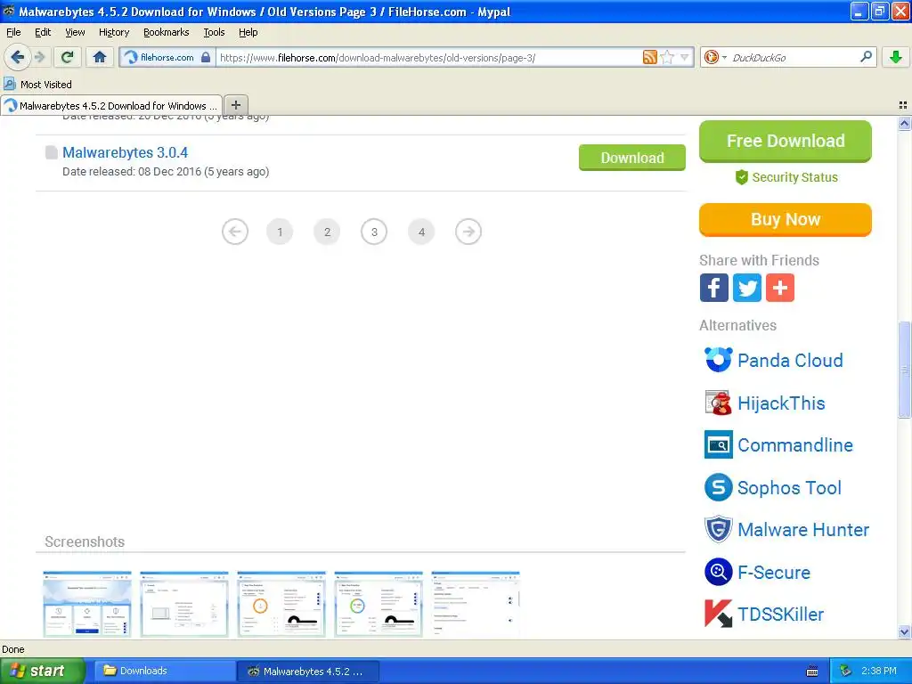The height and width of the screenshot is (684, 912).
Task: Click the Malware Hunter shield icon
Action: (718, 529)
